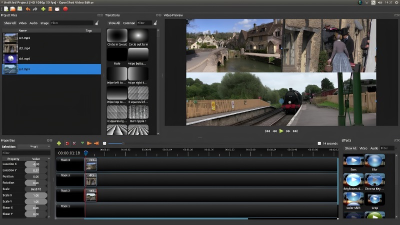Toggle the timeline snapping magnet
The height and width of the screenshot is (225, 400).
point(67,143)
